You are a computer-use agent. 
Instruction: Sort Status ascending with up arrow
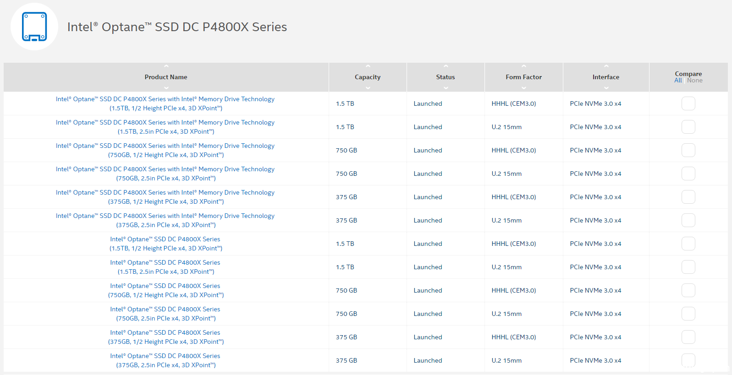(446, 66)
